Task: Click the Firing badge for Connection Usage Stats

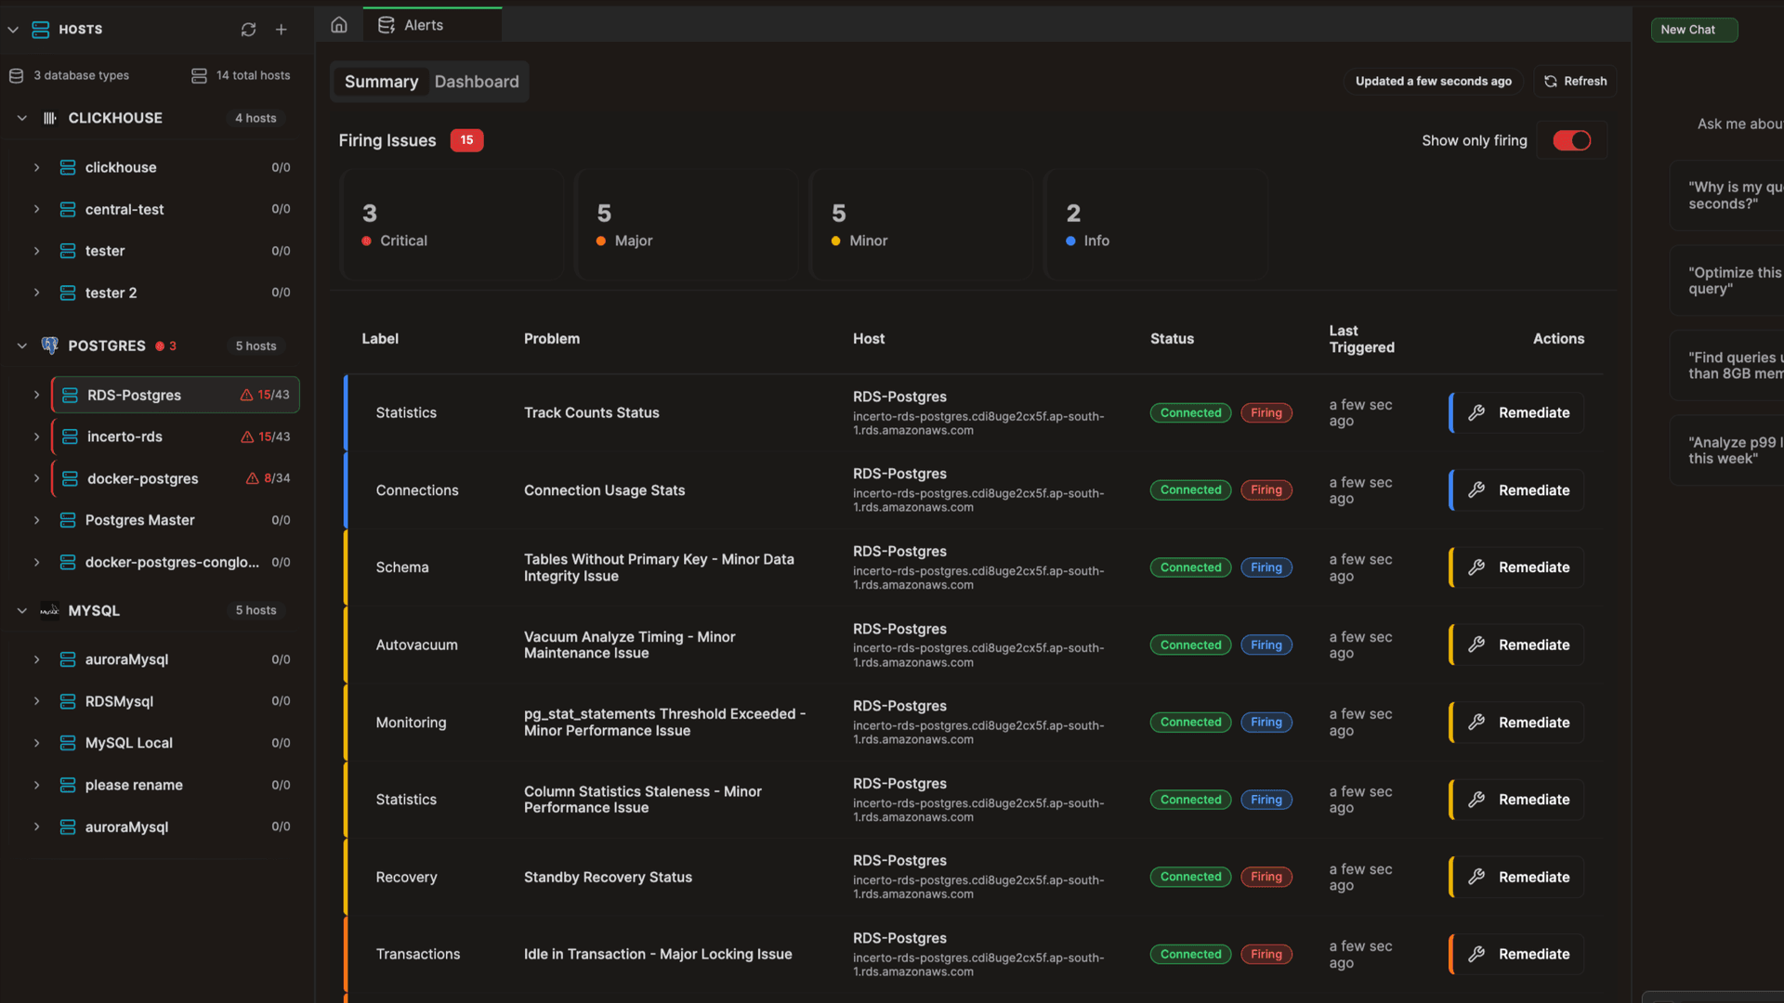Action: pyautogui.click(x=1266, y=490)
